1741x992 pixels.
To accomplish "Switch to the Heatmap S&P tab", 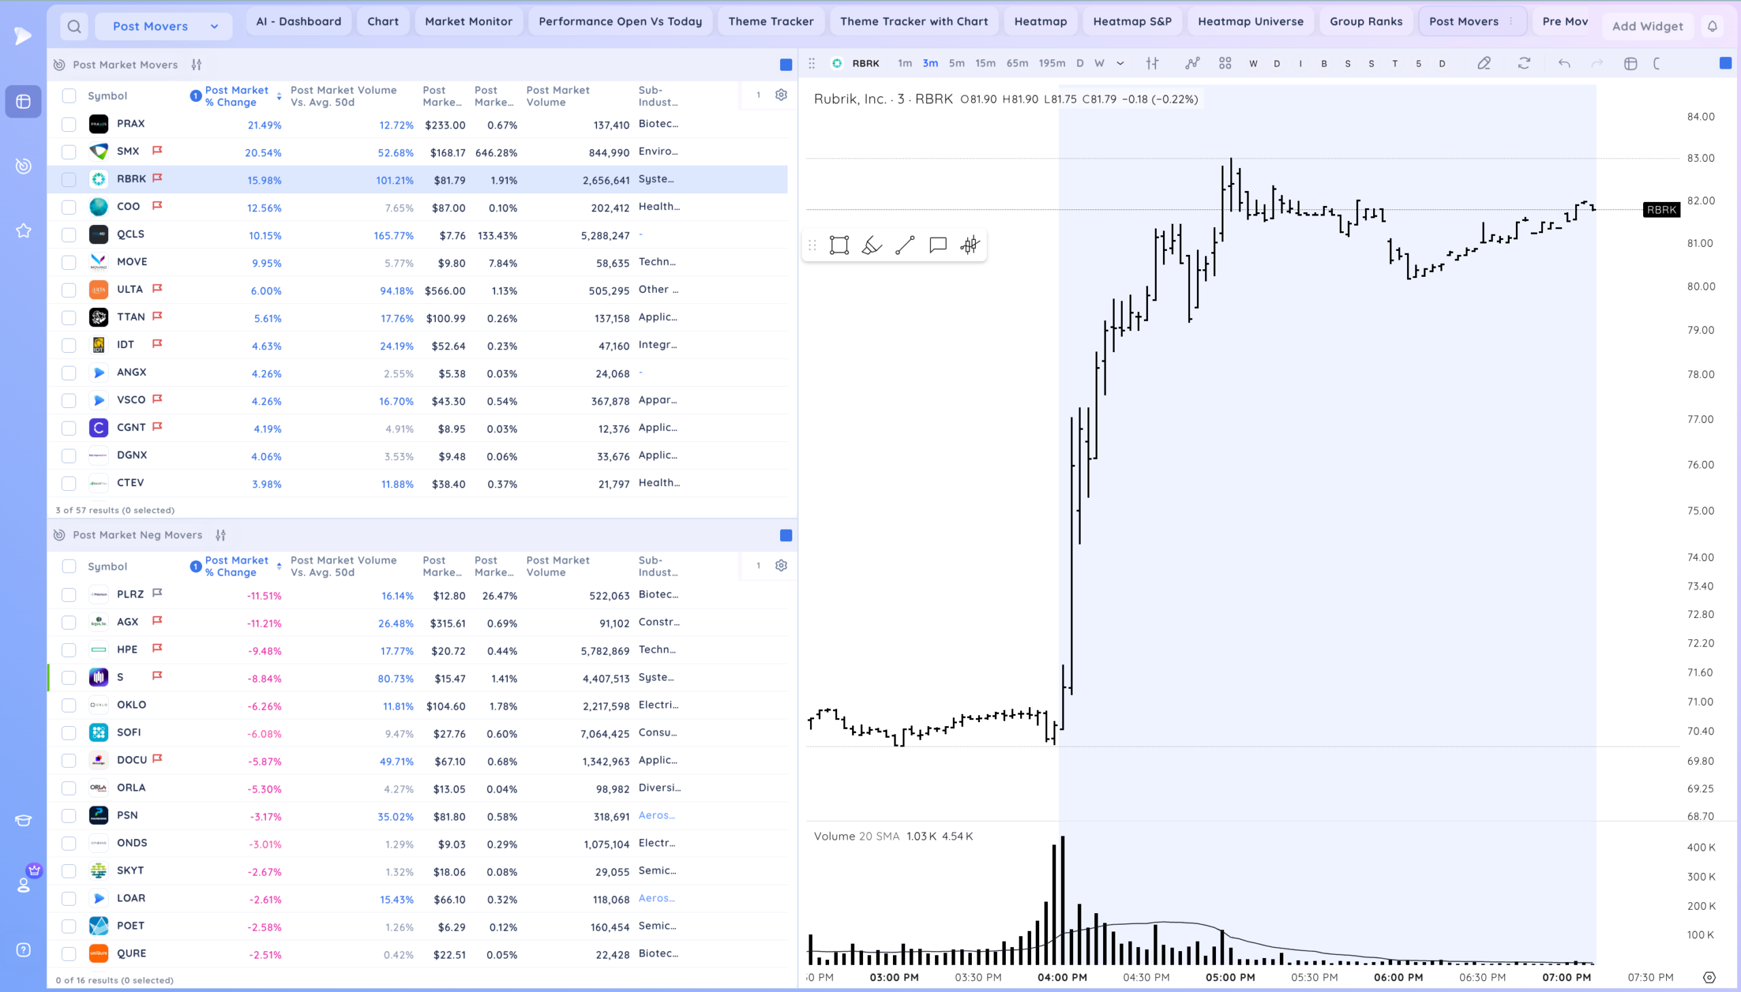I will tap(1132, 21).
